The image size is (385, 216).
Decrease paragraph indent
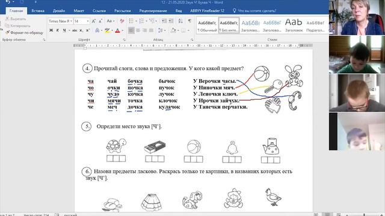tap(164, 21)
